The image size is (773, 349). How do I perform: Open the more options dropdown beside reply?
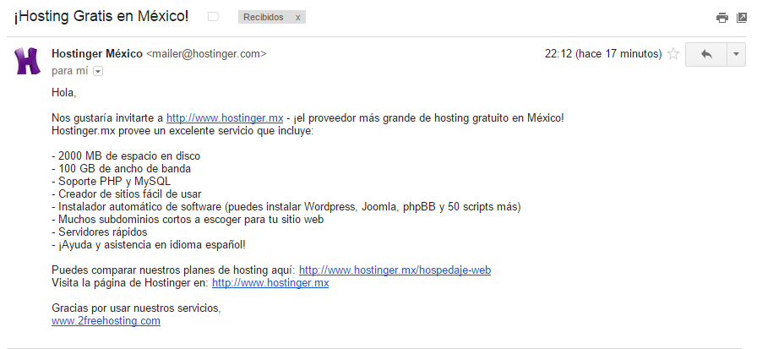pyautogui.click(x=736, y=54)
